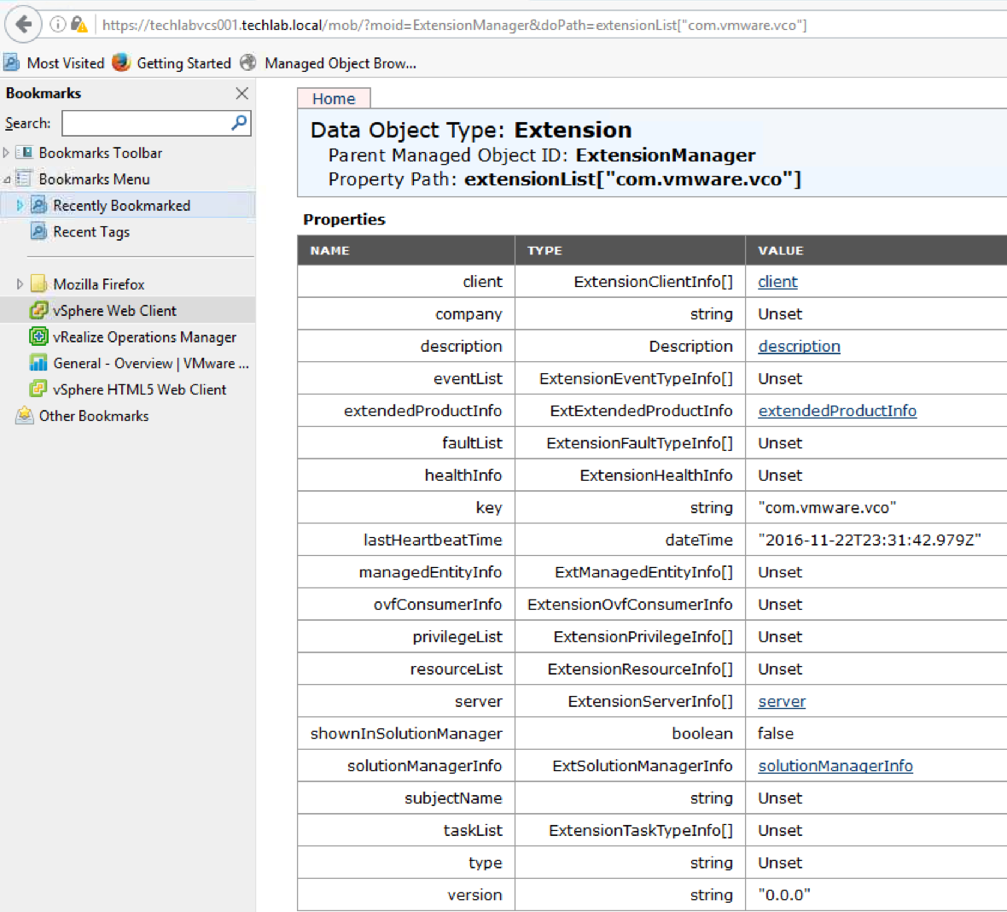The image size is (1007, 912).
Task: Open the General - Overview VMware bookmark
Action: click(x=151, y=363)
